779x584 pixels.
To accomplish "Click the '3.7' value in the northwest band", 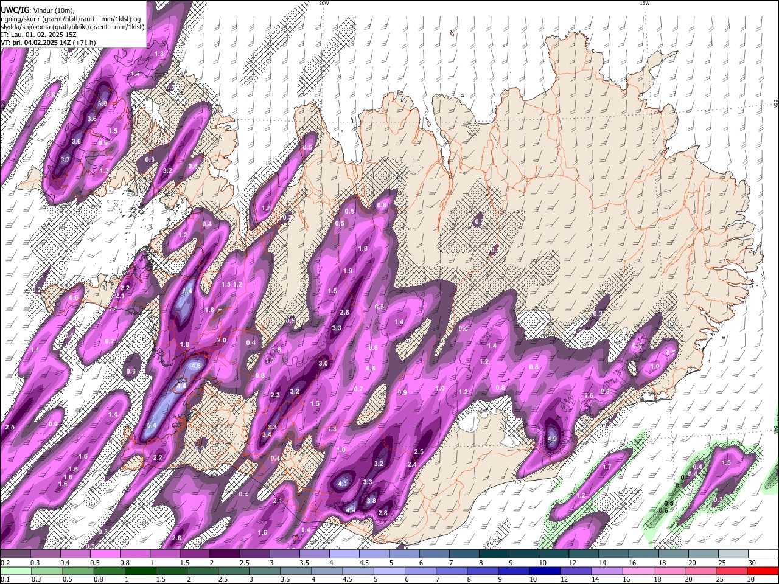I will pyautogui.click(x=65, y=159).
